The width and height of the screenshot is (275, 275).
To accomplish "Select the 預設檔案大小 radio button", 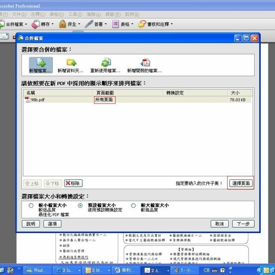I will pos(80,206).
